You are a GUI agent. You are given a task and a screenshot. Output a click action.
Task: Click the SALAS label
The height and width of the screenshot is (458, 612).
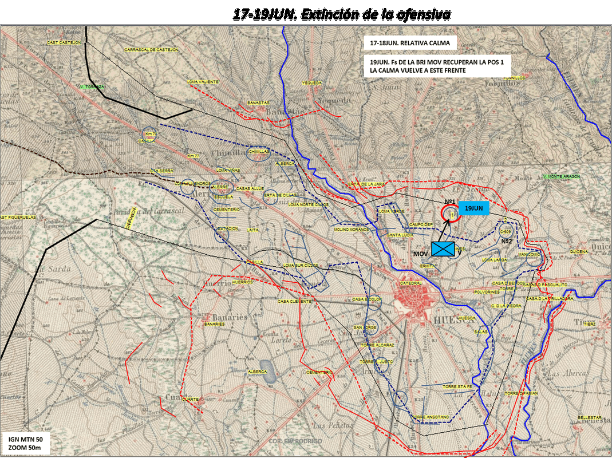click(481, 331)
